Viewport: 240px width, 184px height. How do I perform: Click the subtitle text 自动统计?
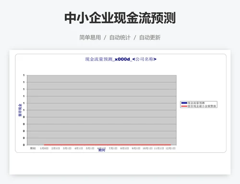[120, 37]
